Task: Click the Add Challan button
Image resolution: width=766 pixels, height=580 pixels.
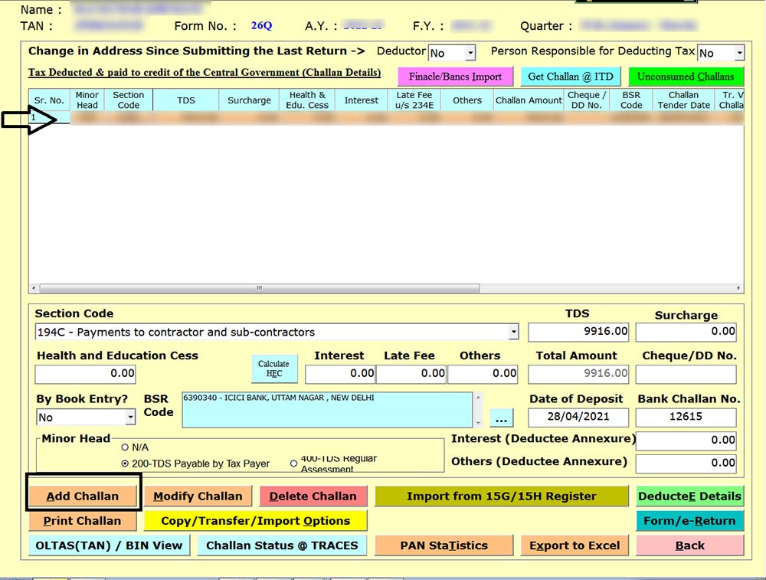Action: (x=83, y=496)
